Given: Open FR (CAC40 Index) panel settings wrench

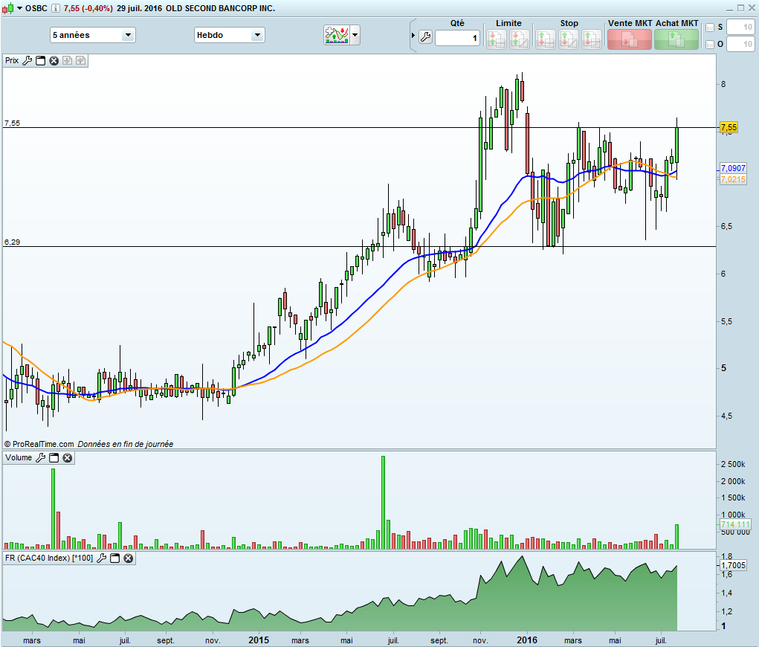Looking at the screenshot, I should click(102, 559).
